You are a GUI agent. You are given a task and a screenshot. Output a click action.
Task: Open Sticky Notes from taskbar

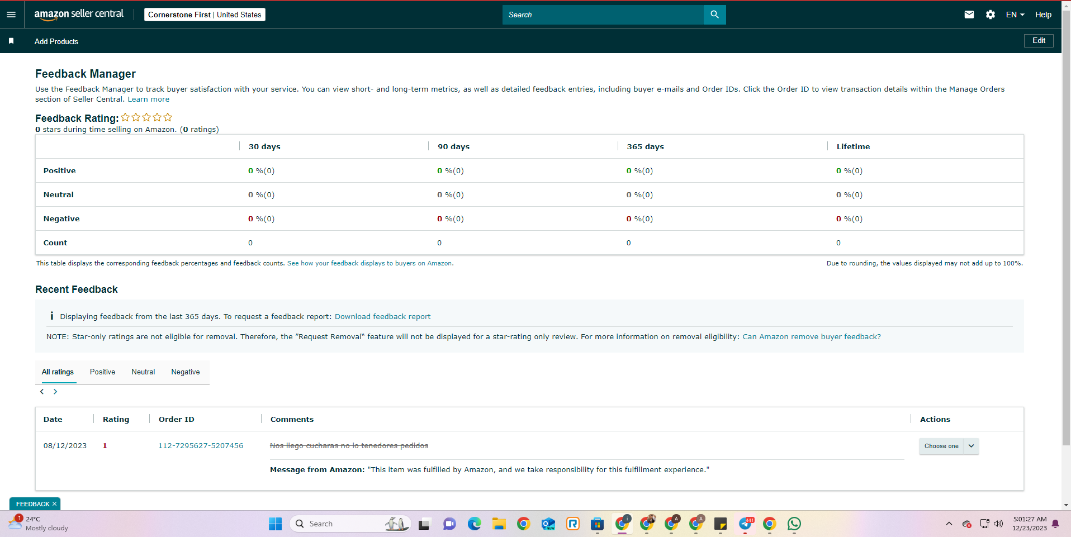pos(721,524)
